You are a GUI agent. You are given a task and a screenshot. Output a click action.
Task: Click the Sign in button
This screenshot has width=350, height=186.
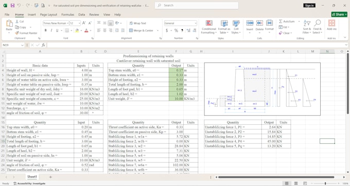[x=309, y=5]
